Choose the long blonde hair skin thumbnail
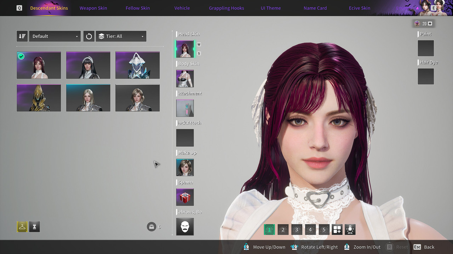The width and height of the screenshot is (453, 254). point(88,98)
